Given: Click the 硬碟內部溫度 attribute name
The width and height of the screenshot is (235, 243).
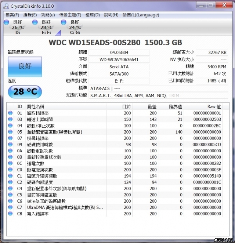Looking at the screenshot, I should 40,182.
